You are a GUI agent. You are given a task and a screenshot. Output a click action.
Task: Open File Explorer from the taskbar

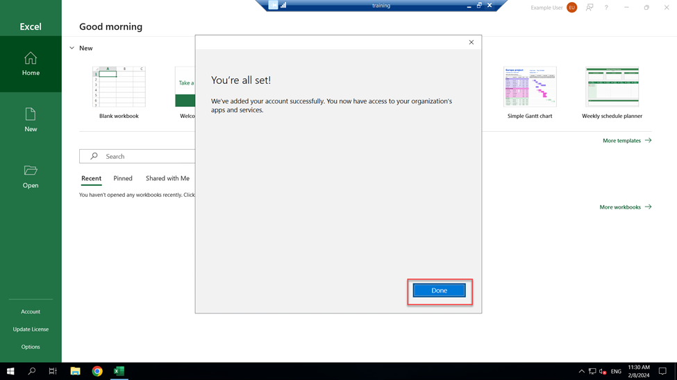[x=75, y=371]
